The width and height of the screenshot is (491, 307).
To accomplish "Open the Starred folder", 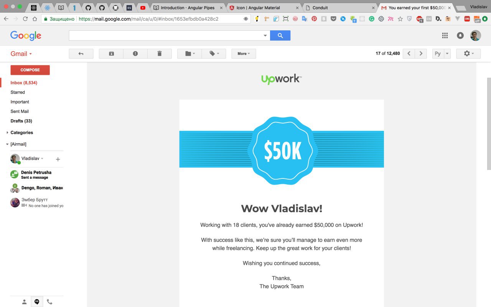I will click(18, 92).
